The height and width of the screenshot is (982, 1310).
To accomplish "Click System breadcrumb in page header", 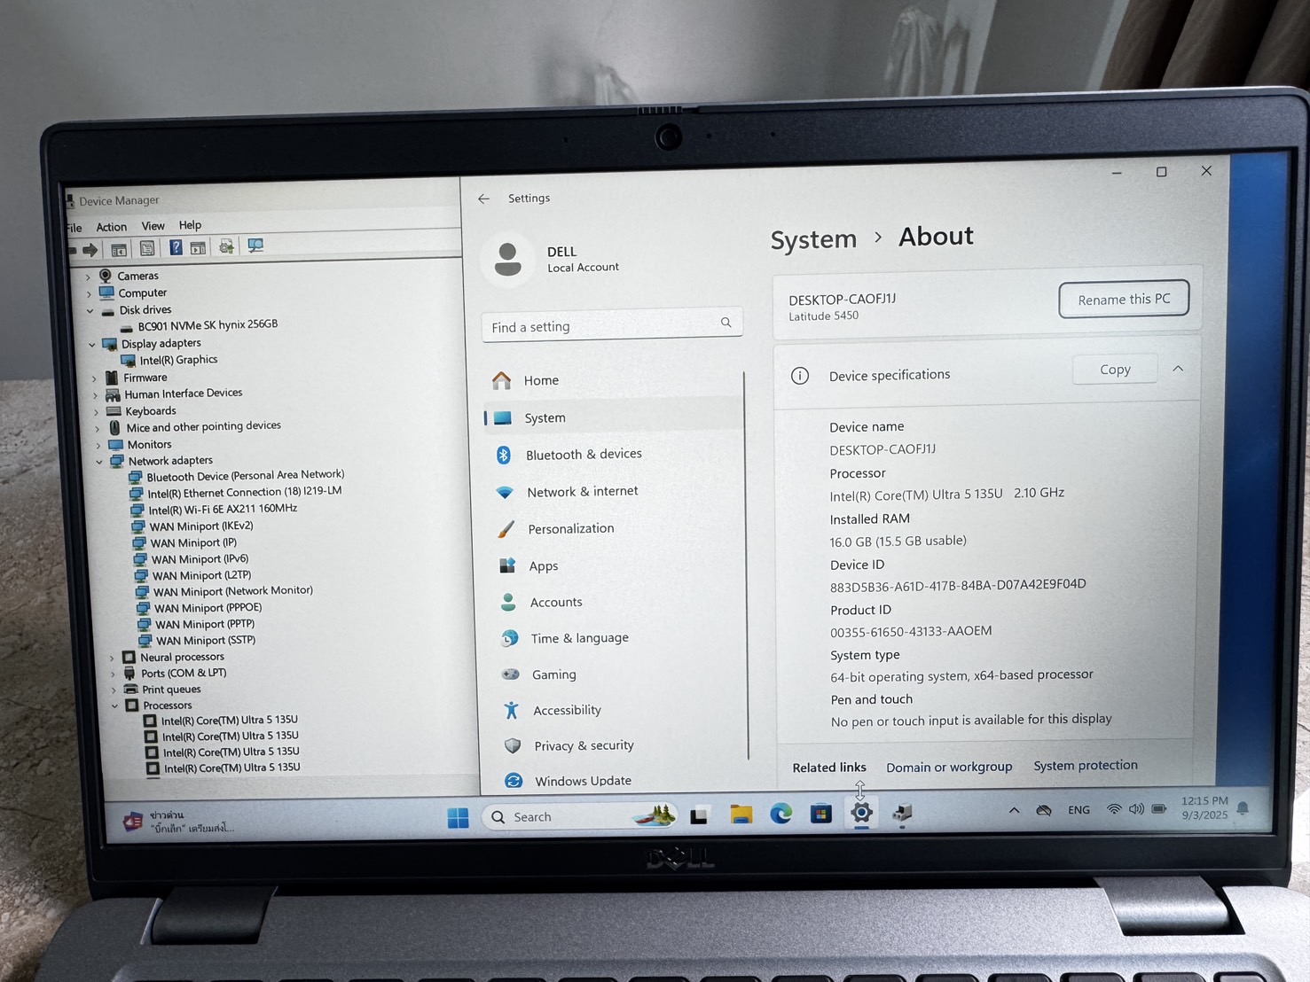I will point(813,239).
